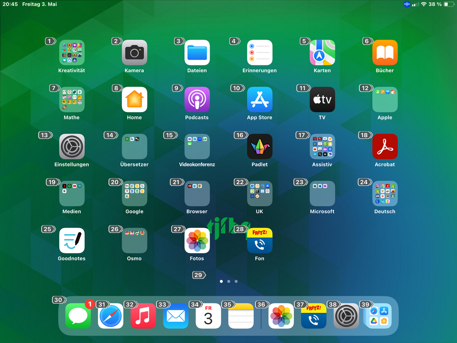Open the Microsoft folder
This screenshot has width=457, height=343.
pos(322,193)
